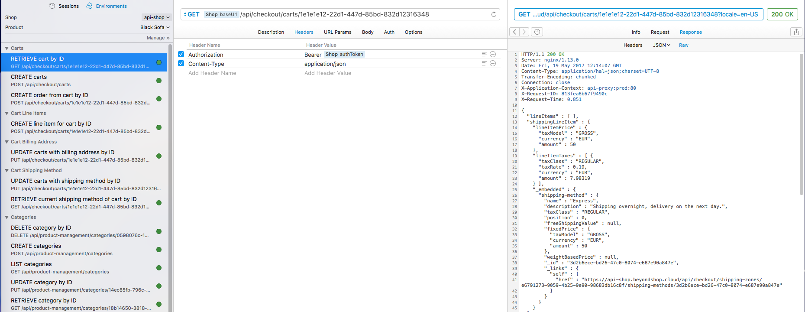Open Content-Type row options lines icon
The width and height of the screenshot is (805, 312).
tap(484, 63)
